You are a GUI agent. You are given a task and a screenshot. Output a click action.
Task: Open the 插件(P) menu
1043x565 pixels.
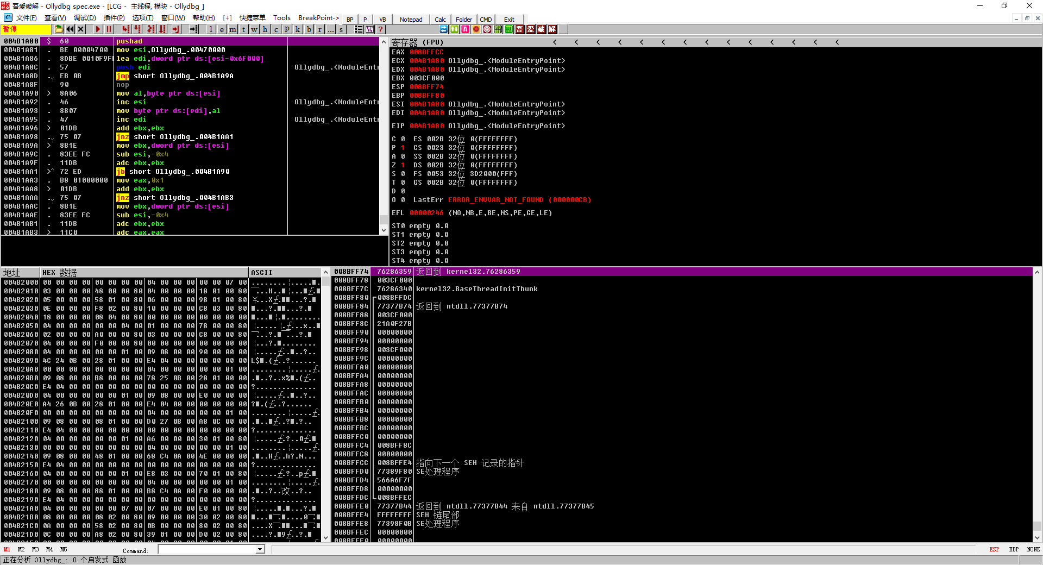click(x=114, y=18)
